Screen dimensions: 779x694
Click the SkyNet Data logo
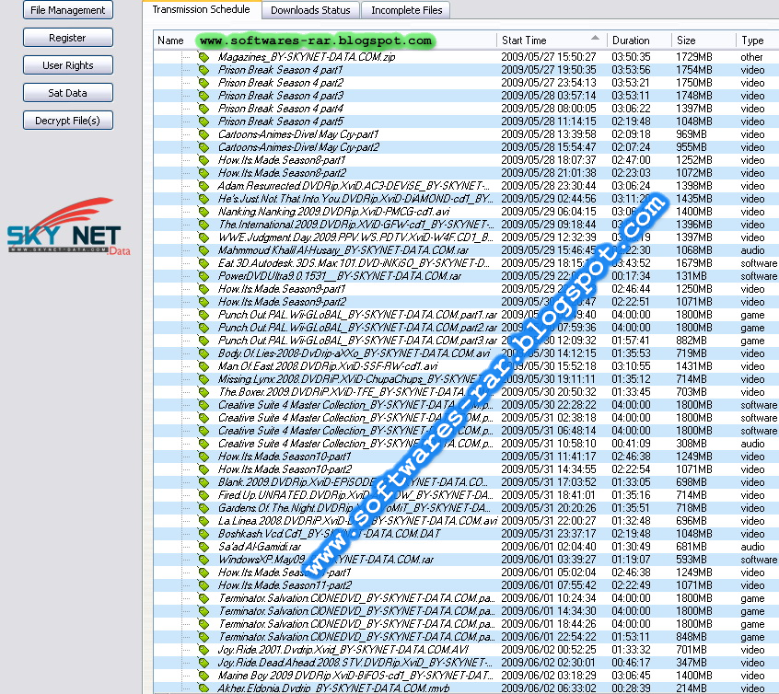coord(68,226)
